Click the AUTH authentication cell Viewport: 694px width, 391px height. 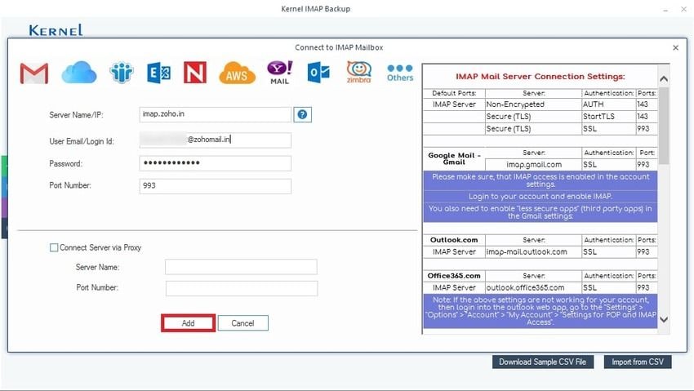point(609,104)
